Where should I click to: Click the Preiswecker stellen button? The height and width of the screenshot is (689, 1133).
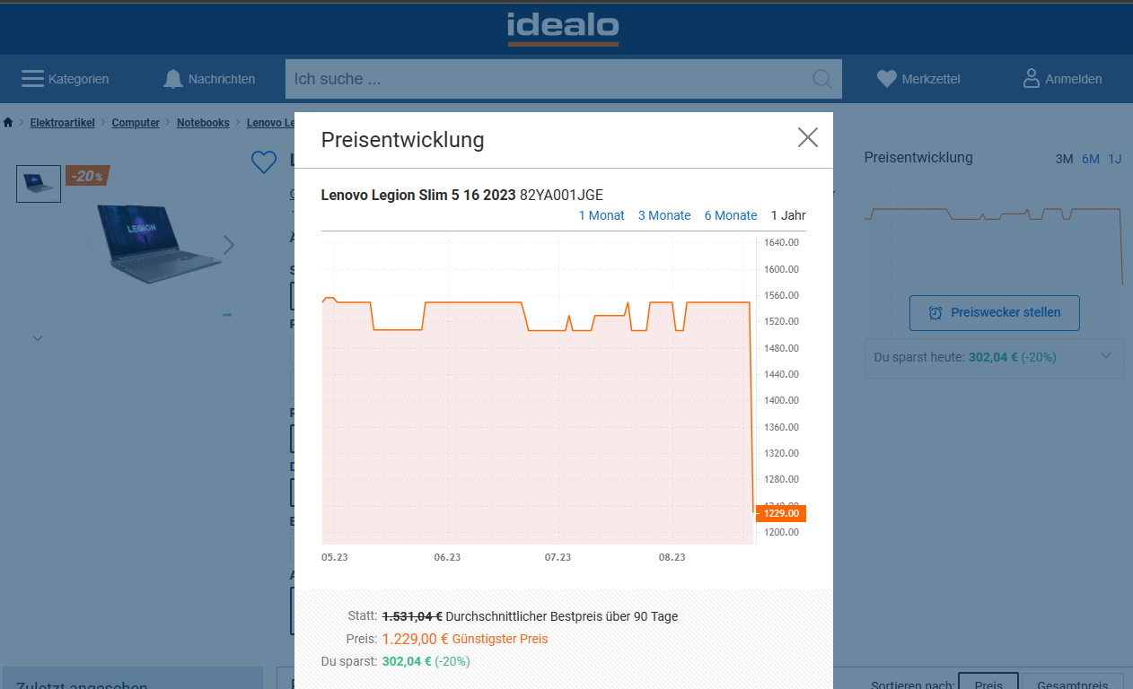[994, 312]
